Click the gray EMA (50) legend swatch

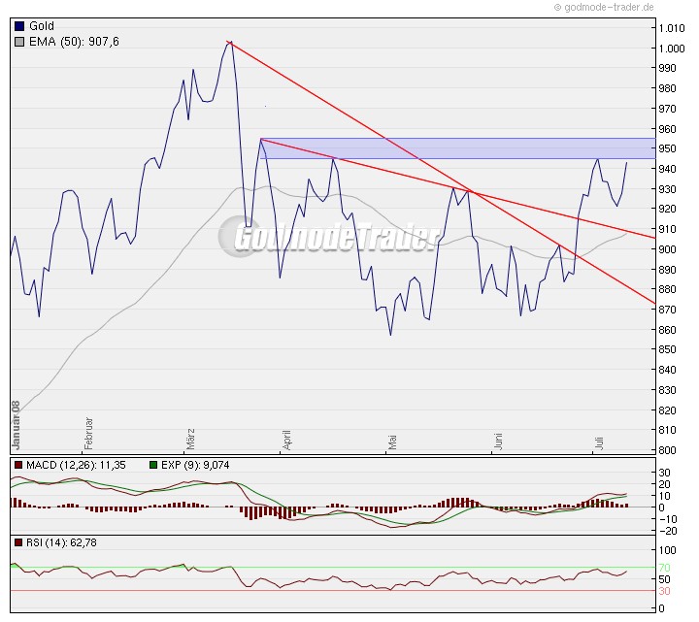19,42
